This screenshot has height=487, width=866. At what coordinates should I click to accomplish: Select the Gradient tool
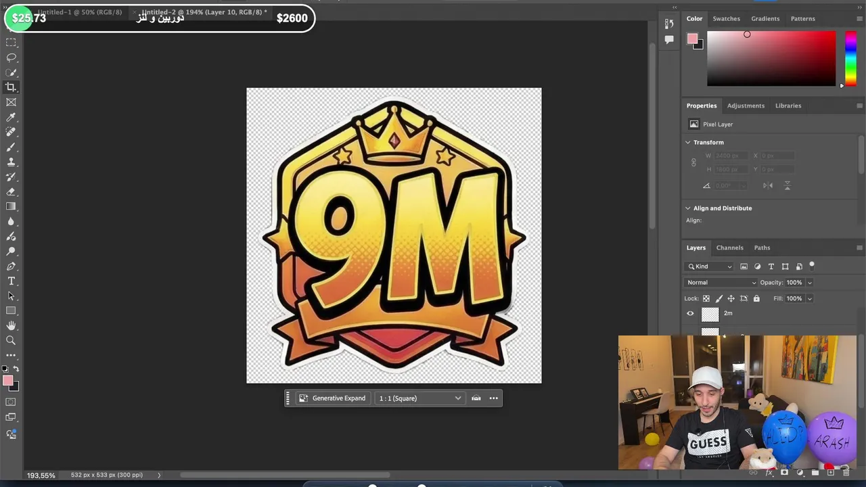pyautogui.click(x=11, y=206)
